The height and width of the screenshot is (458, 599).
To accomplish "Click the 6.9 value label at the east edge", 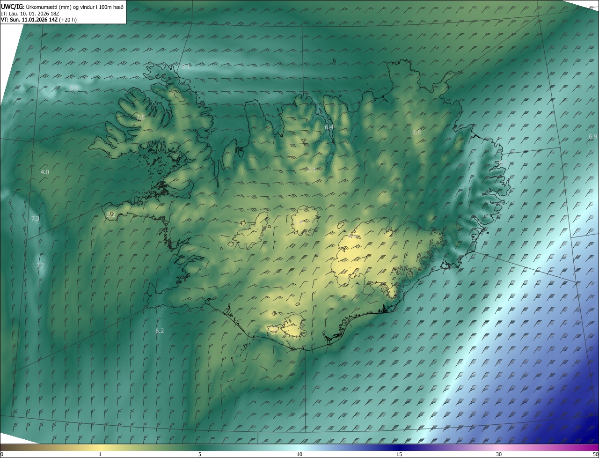I will [x=593, y=137].
